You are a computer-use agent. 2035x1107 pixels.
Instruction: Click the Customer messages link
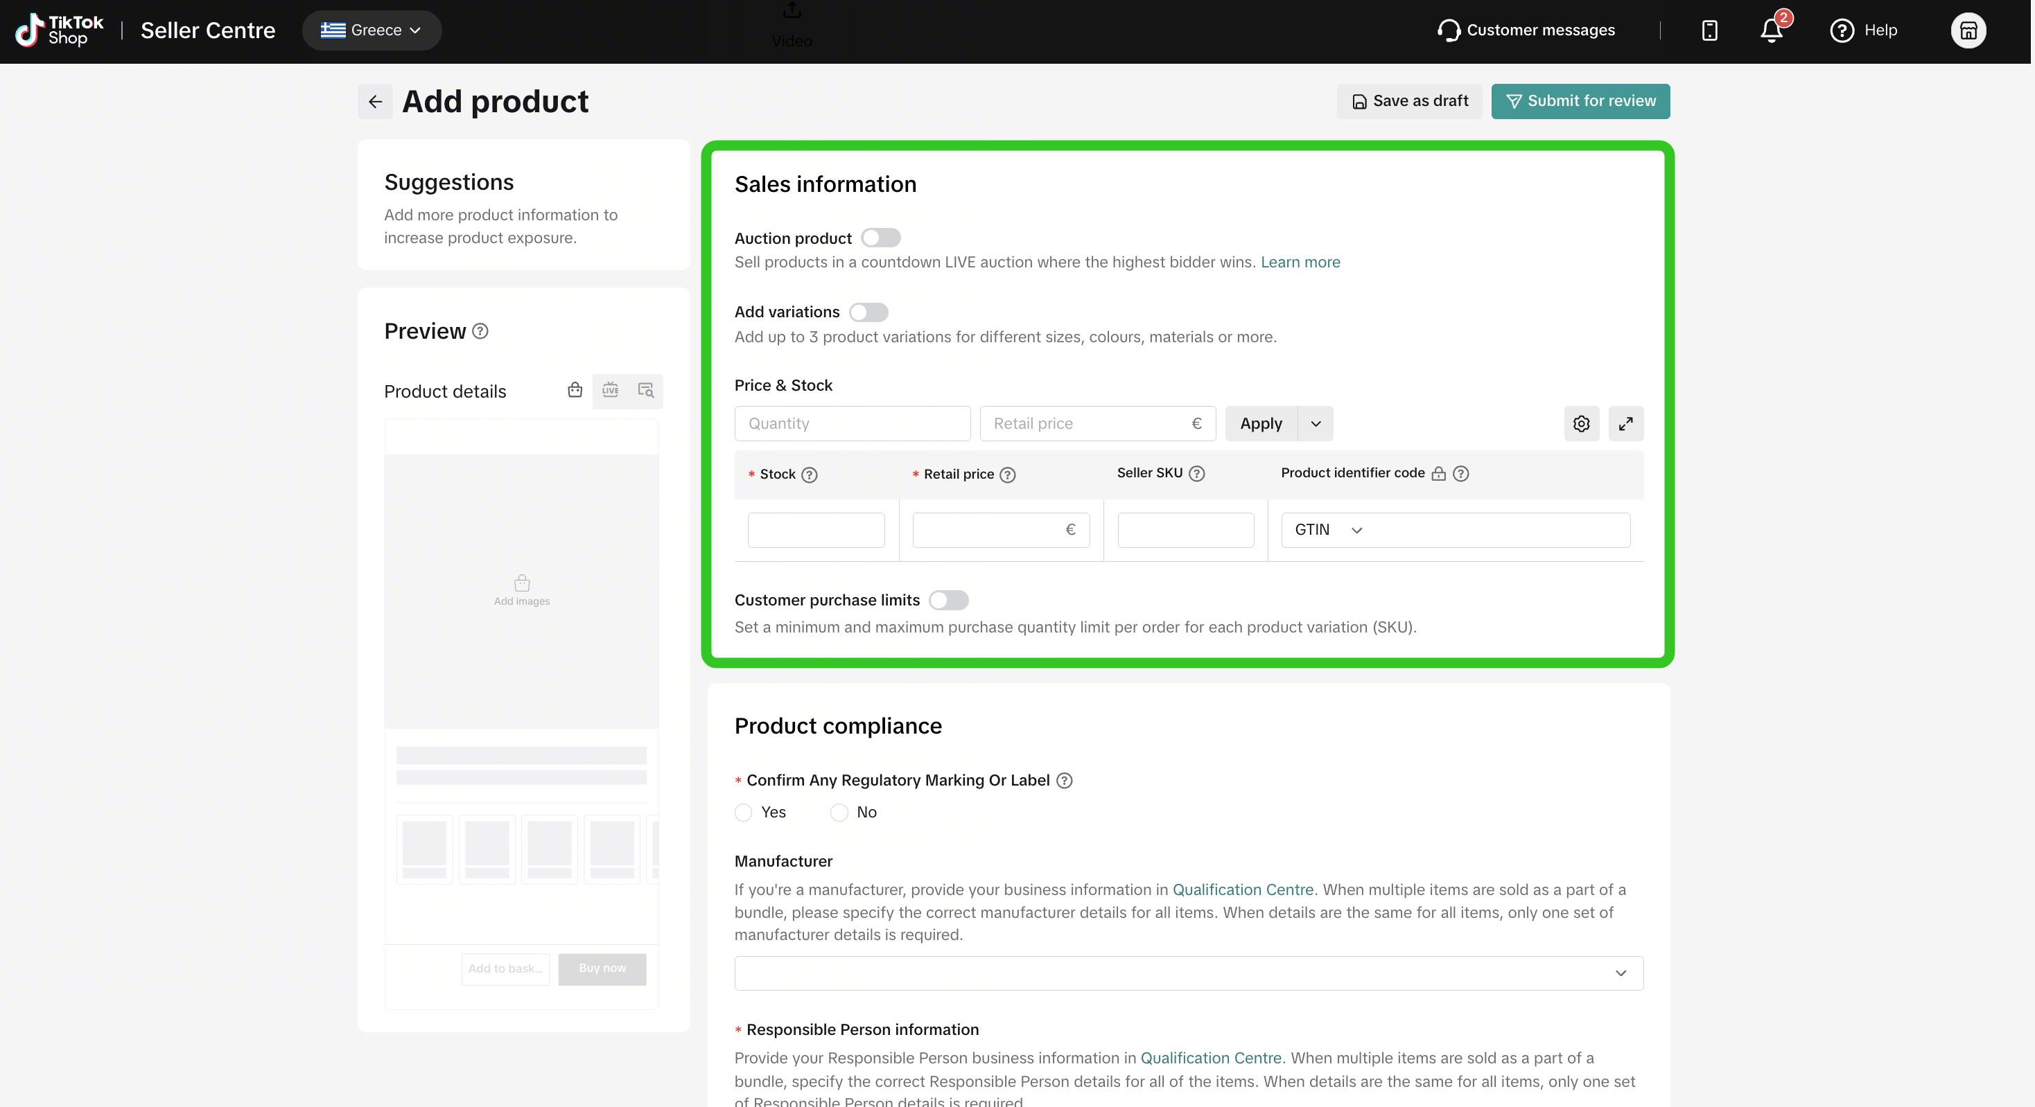click(x=1541, y=30)
